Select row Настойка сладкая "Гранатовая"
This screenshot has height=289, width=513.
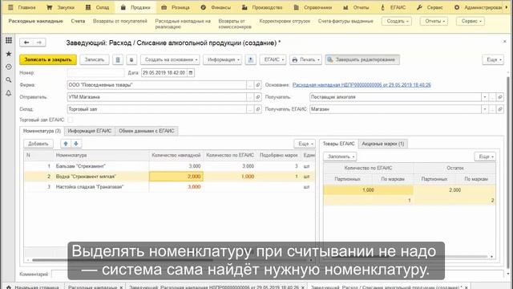(x=169, y=187)
